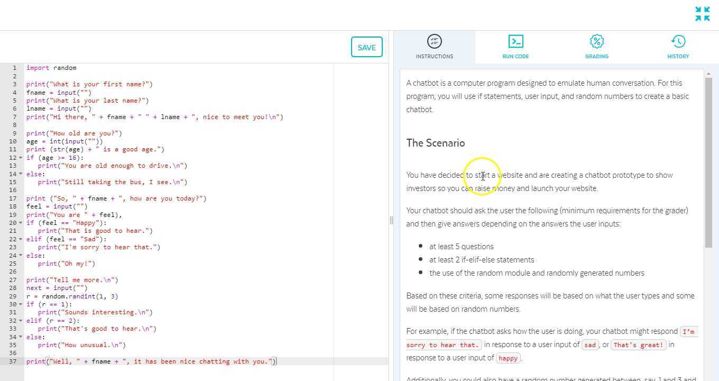Open the History clock icon

(x=678, y=41)
